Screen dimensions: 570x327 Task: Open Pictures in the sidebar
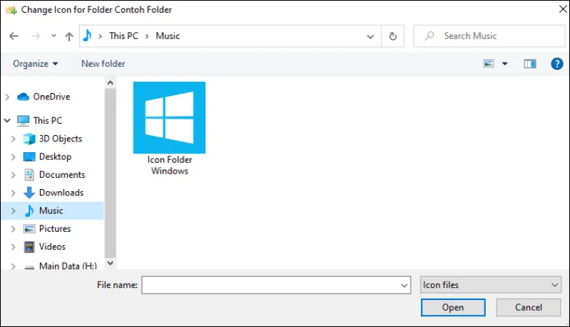55,229
